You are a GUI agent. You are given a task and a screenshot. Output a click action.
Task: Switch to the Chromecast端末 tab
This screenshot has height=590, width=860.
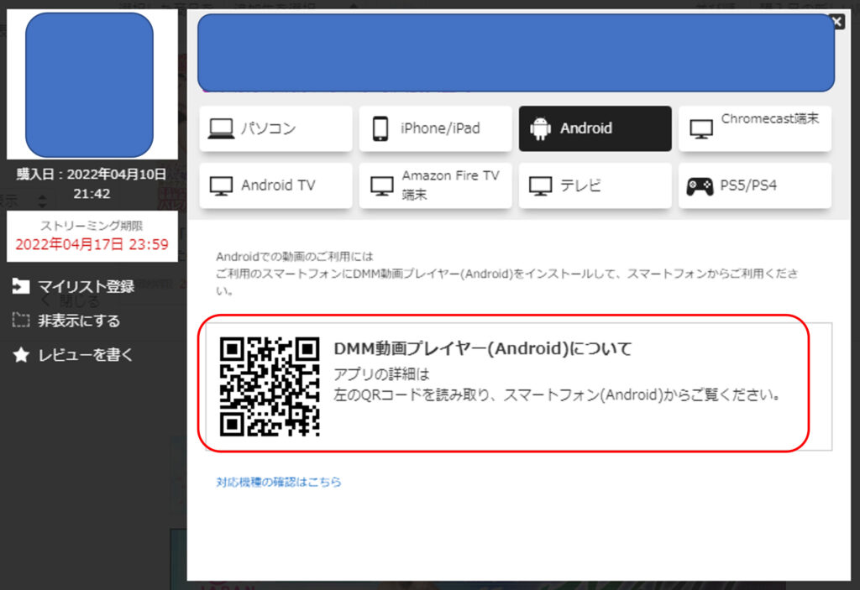(x=755, y=128)
